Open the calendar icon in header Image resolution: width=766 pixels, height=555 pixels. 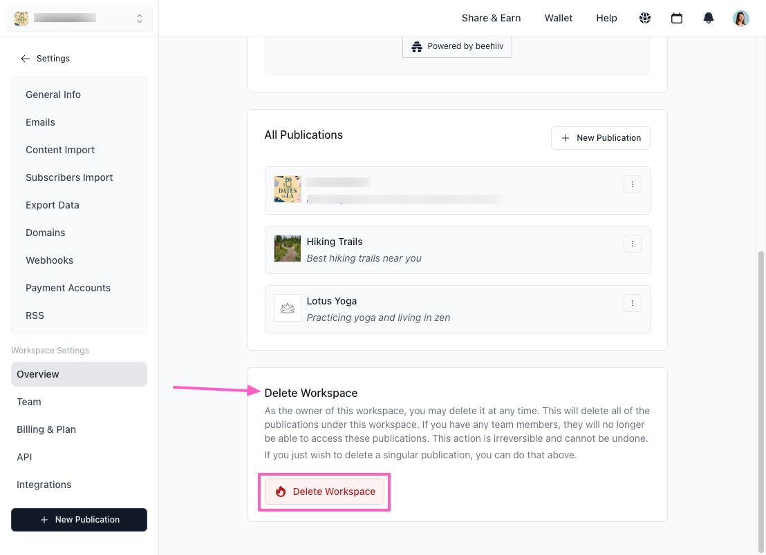click(x=677, y=19)
